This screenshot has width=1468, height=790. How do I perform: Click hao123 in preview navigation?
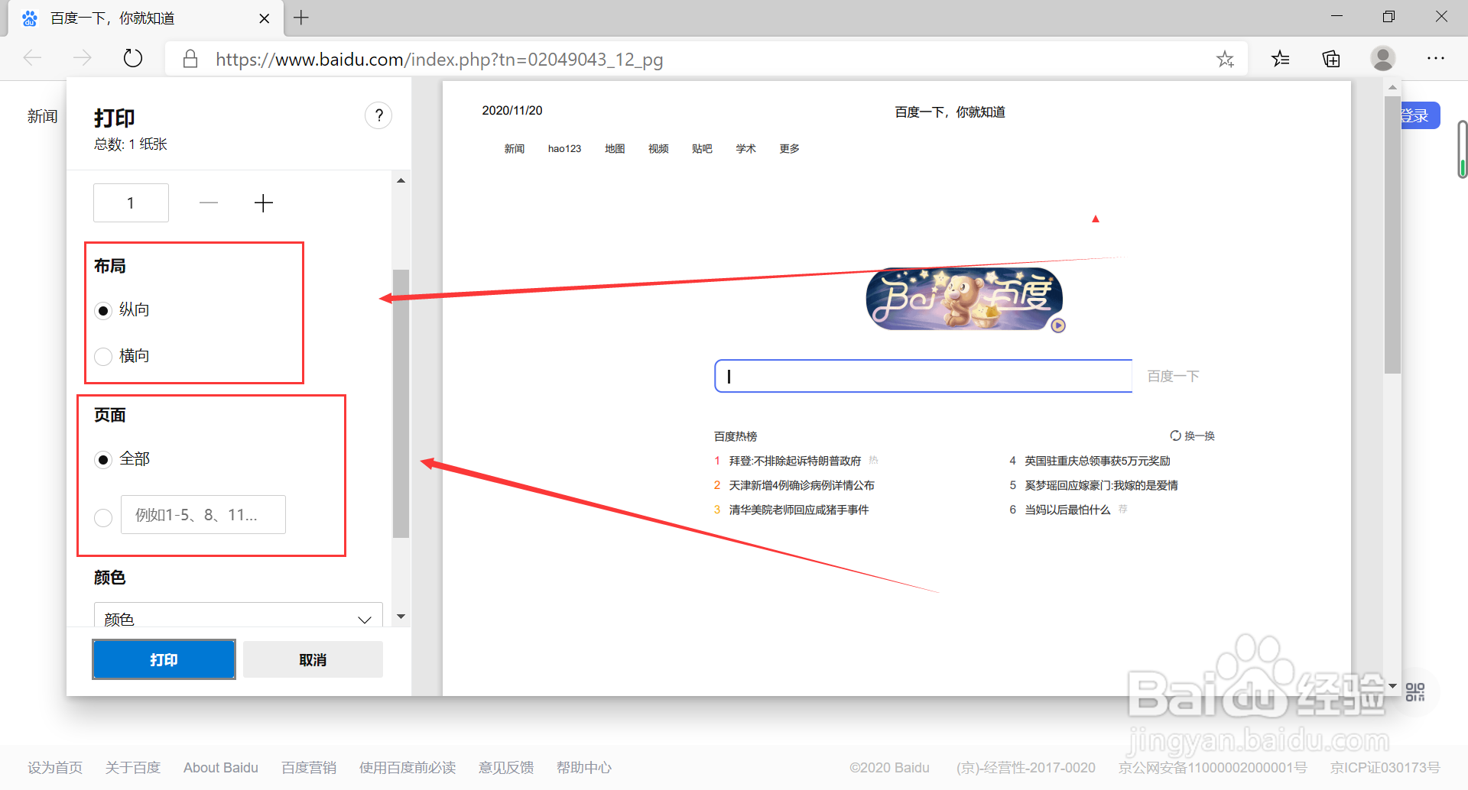point(564,148)
